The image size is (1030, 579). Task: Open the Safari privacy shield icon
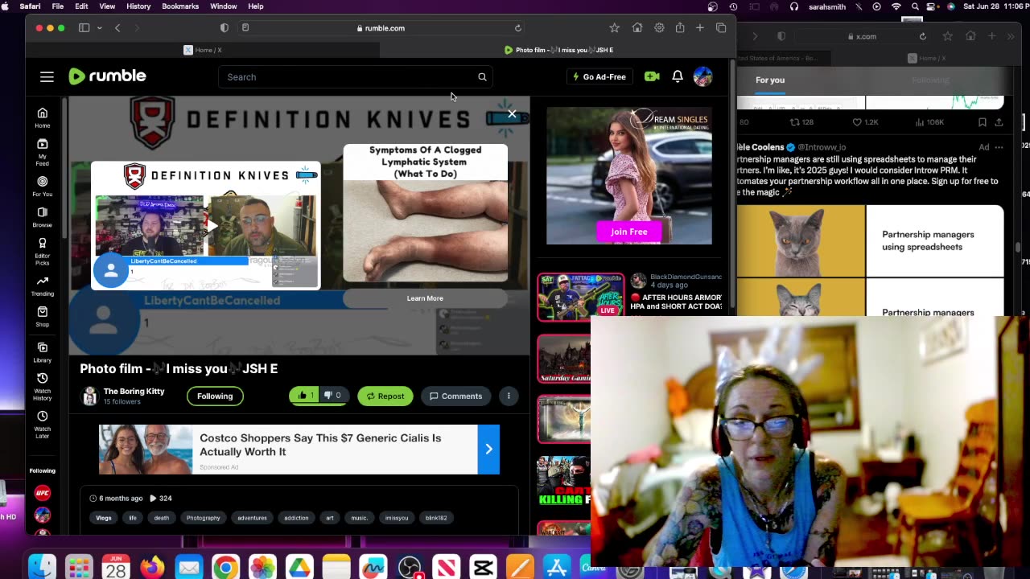[225, 27]
